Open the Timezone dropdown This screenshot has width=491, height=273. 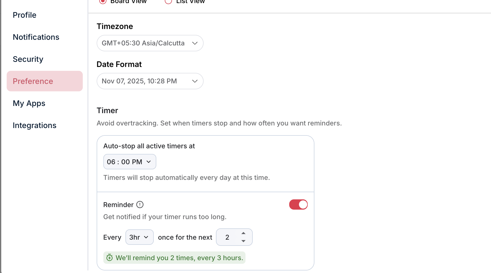150,43
